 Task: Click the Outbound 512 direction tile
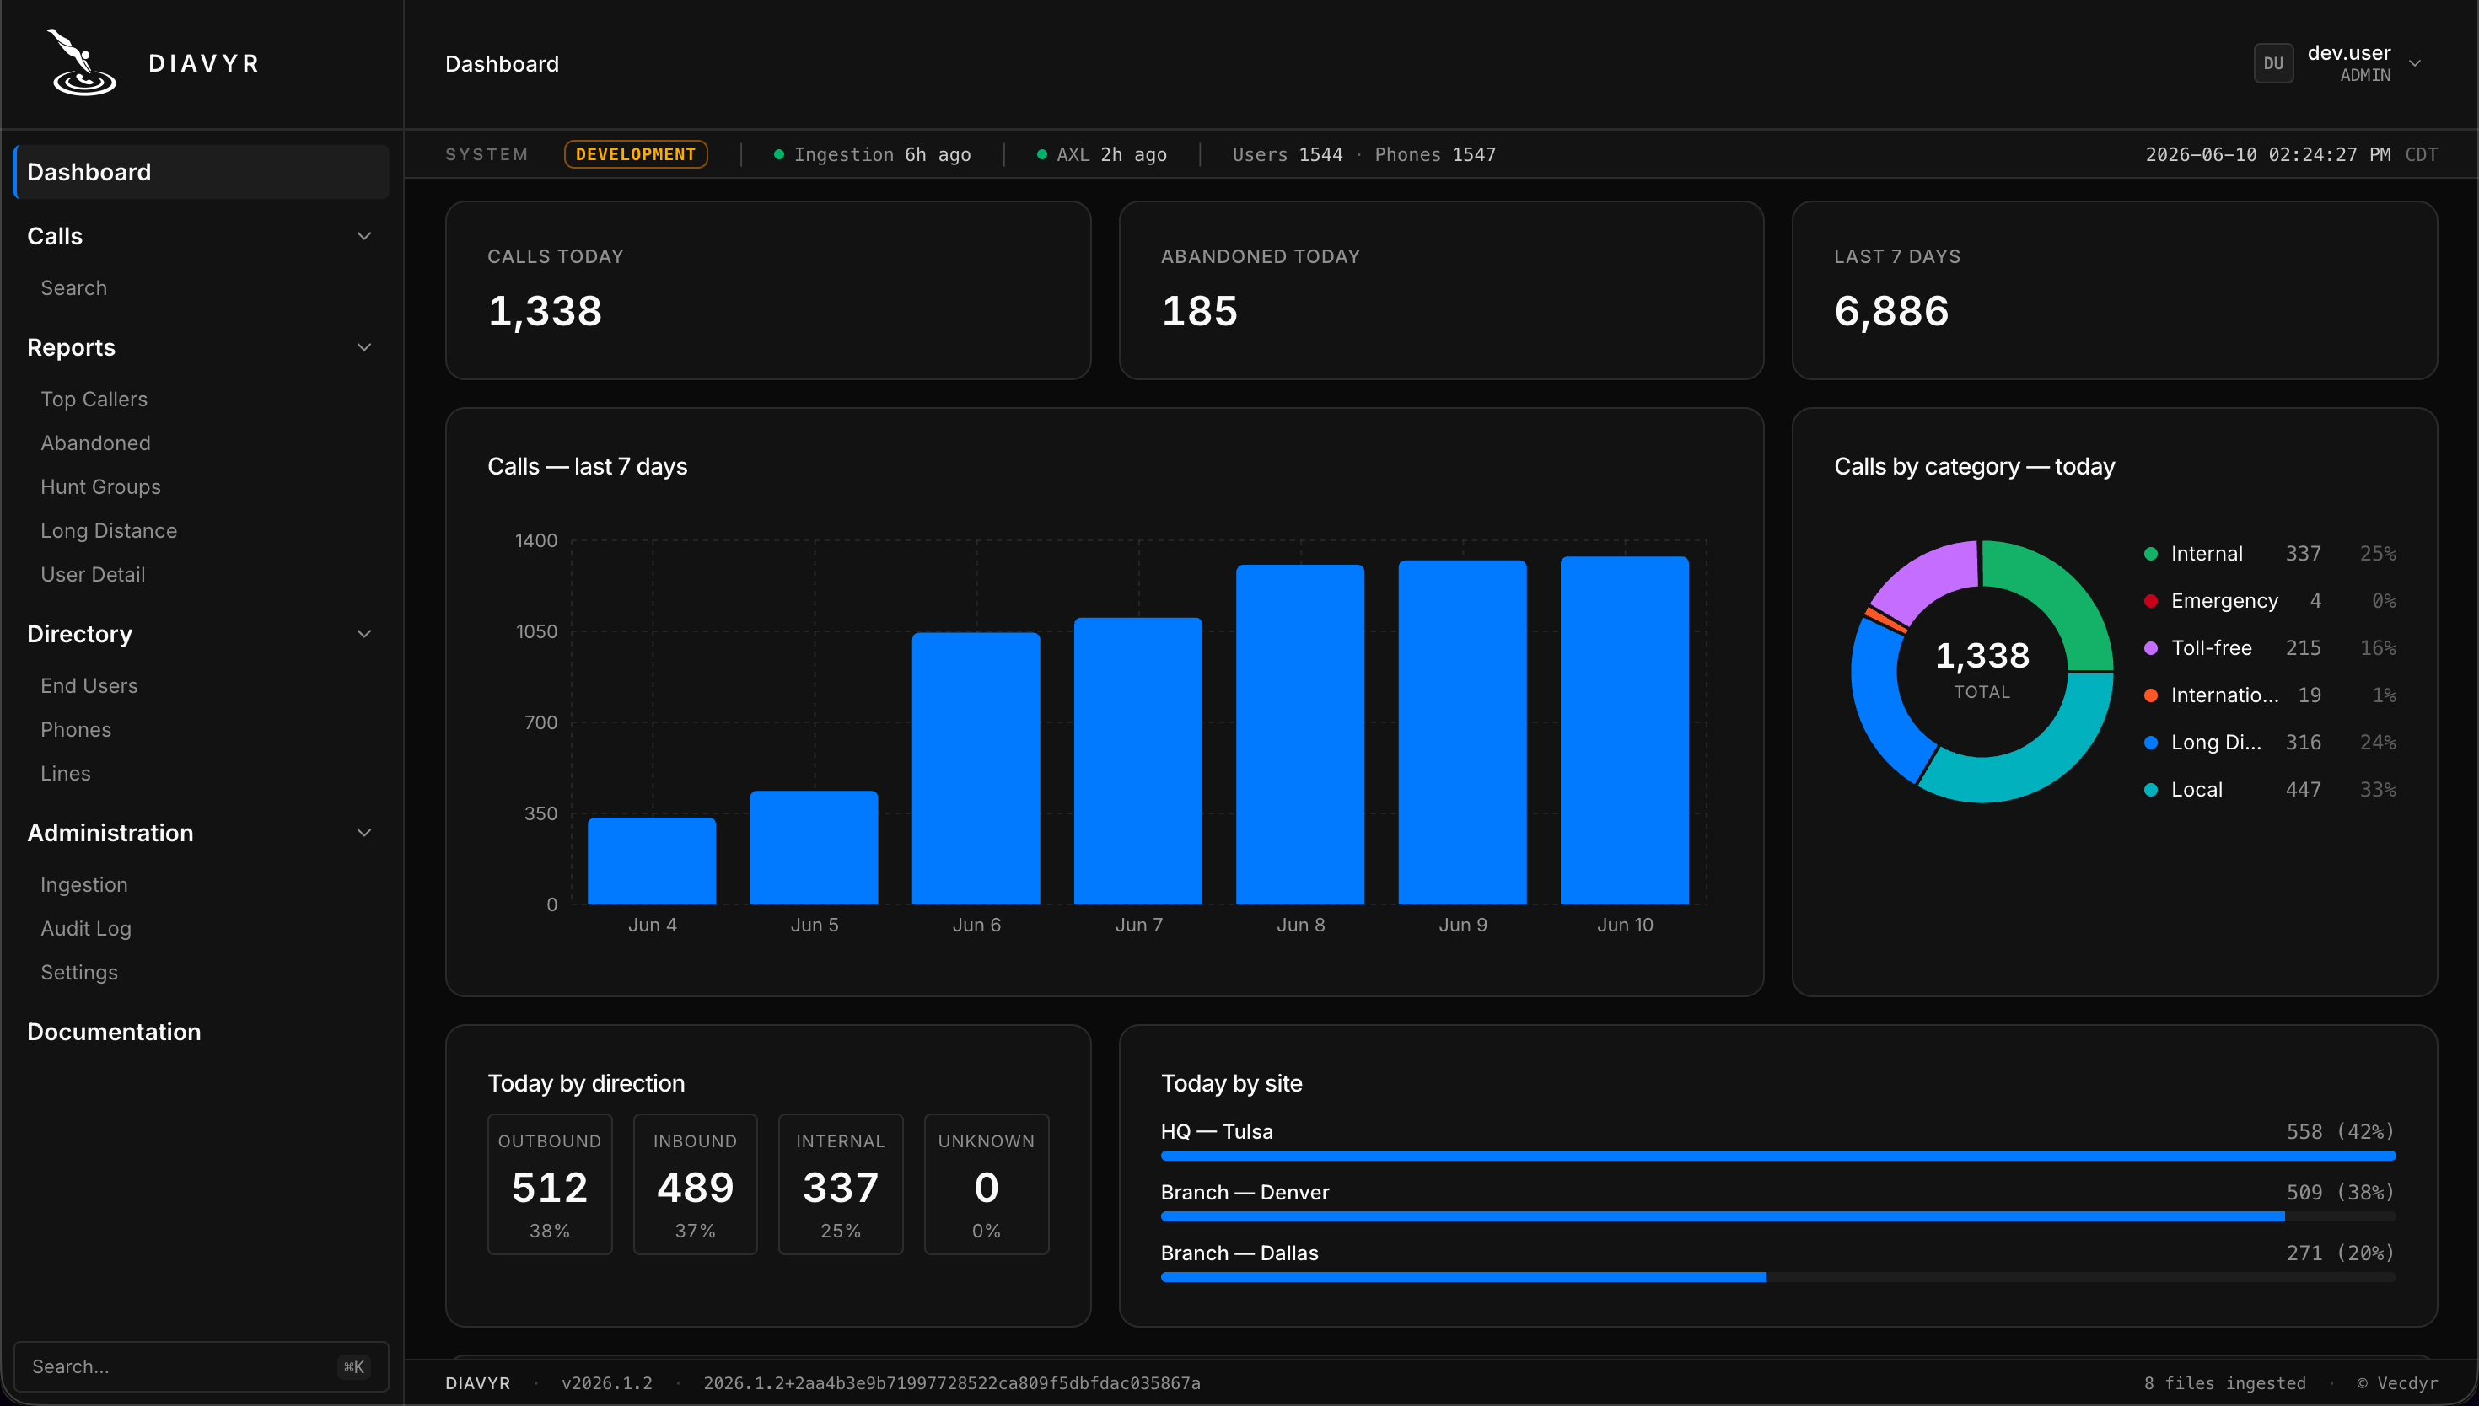550,1185
